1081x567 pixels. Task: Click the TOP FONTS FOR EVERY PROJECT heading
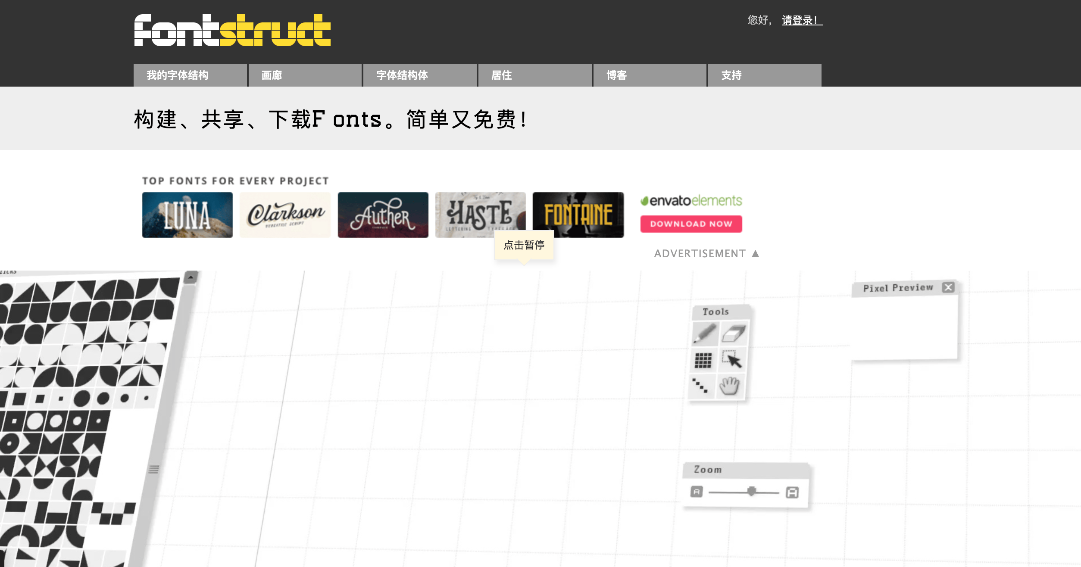tap(235, 181)
